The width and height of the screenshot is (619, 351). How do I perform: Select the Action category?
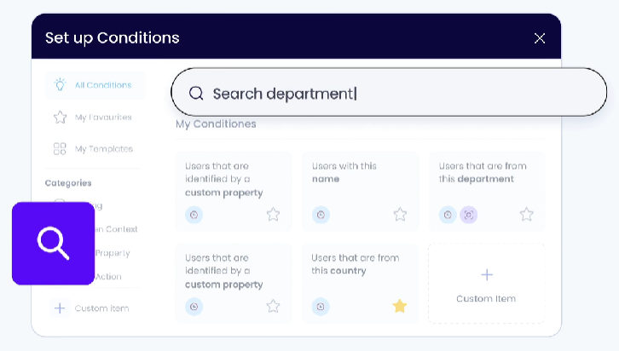[108, 277]
